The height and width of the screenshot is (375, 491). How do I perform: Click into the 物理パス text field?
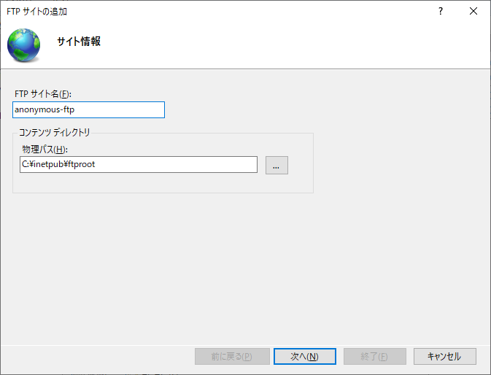tap(139, 165)
